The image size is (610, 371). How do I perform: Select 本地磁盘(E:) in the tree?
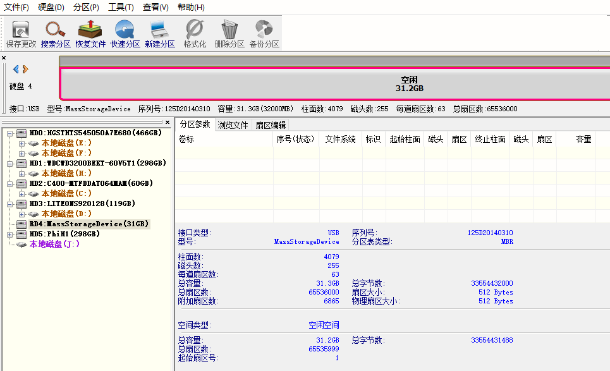point(66,143)
